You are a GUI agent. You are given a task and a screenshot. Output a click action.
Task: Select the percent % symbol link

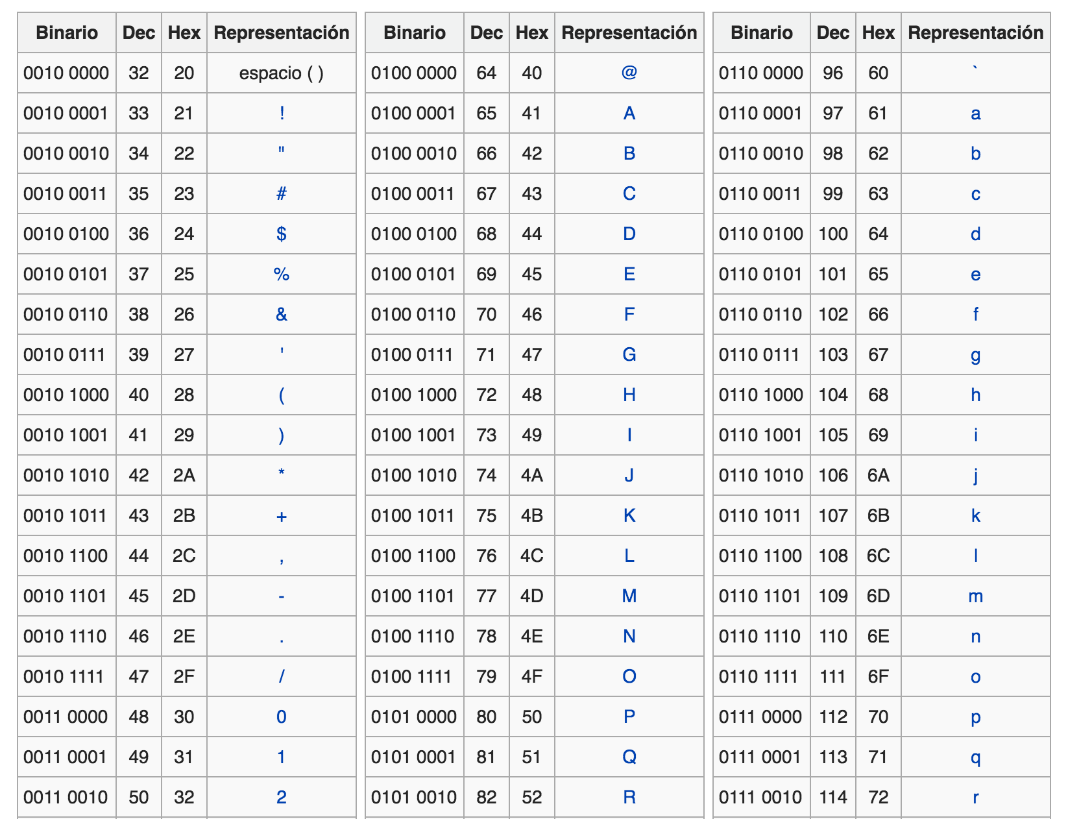[282, 274]
